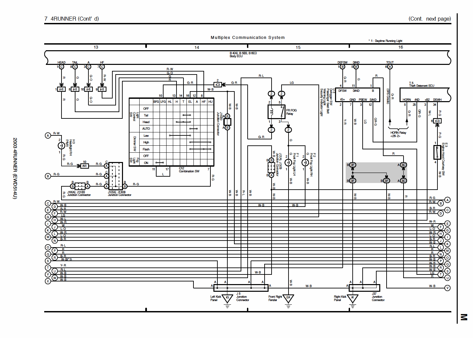
Task: Click the 'DEFSW' terminal label on Body ECU
Action: pyautogui.click(x=342, y=63)
